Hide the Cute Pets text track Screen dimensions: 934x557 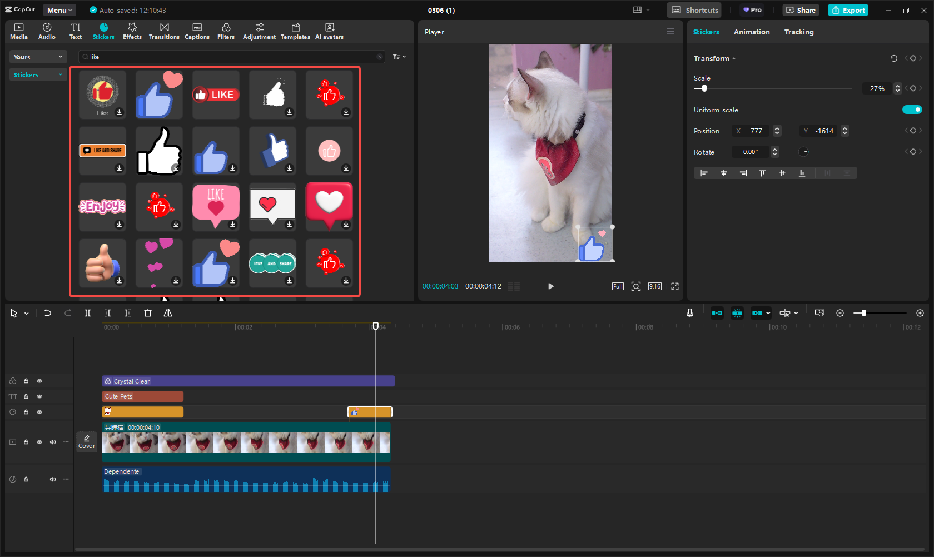click(39, 396)
